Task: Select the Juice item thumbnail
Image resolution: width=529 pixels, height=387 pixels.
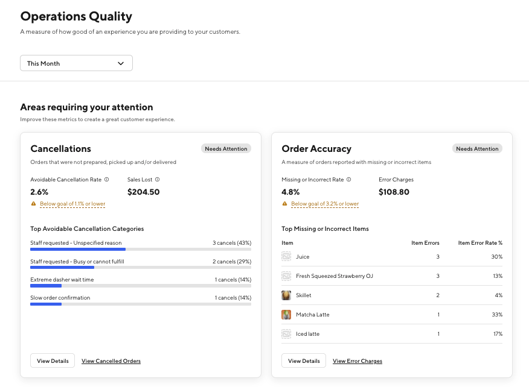Action: tap(285, 256)
